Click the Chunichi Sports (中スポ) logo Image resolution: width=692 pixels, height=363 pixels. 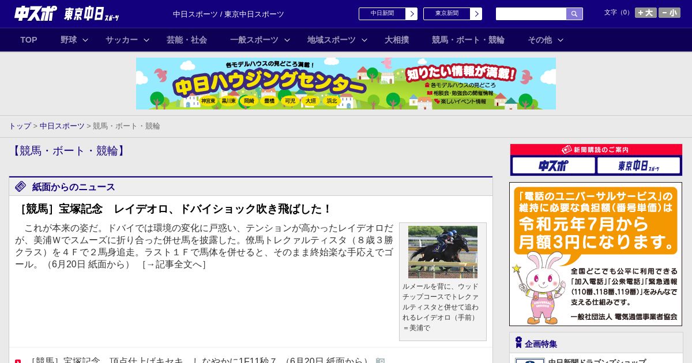point(36,13)
